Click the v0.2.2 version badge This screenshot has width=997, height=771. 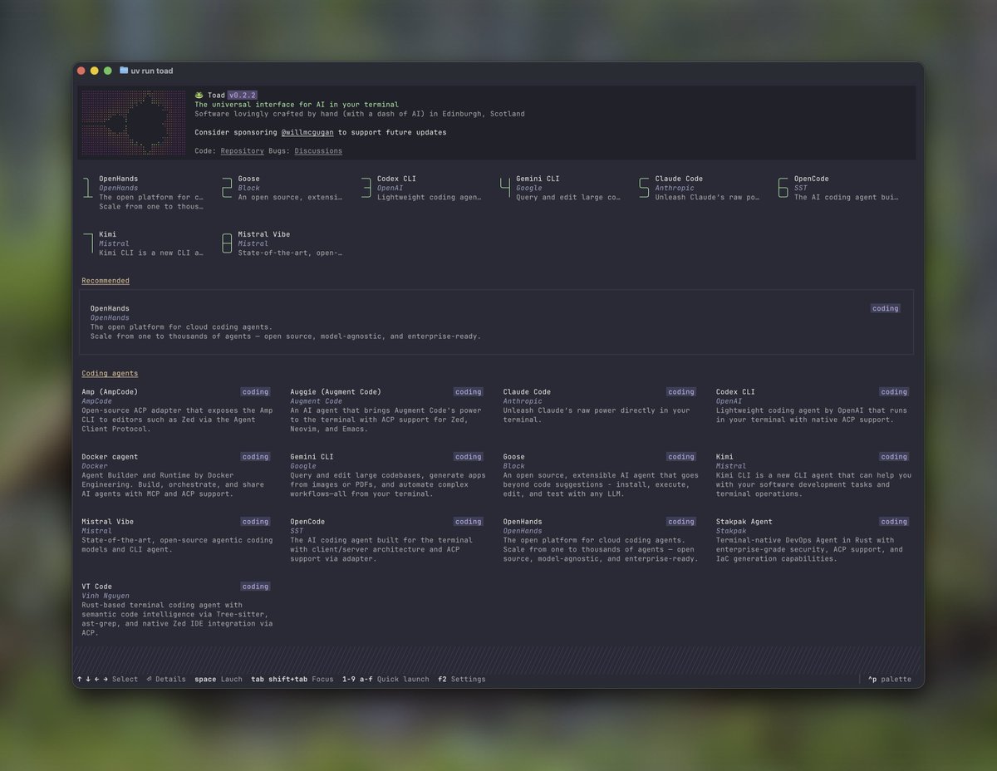pos(243,95)
